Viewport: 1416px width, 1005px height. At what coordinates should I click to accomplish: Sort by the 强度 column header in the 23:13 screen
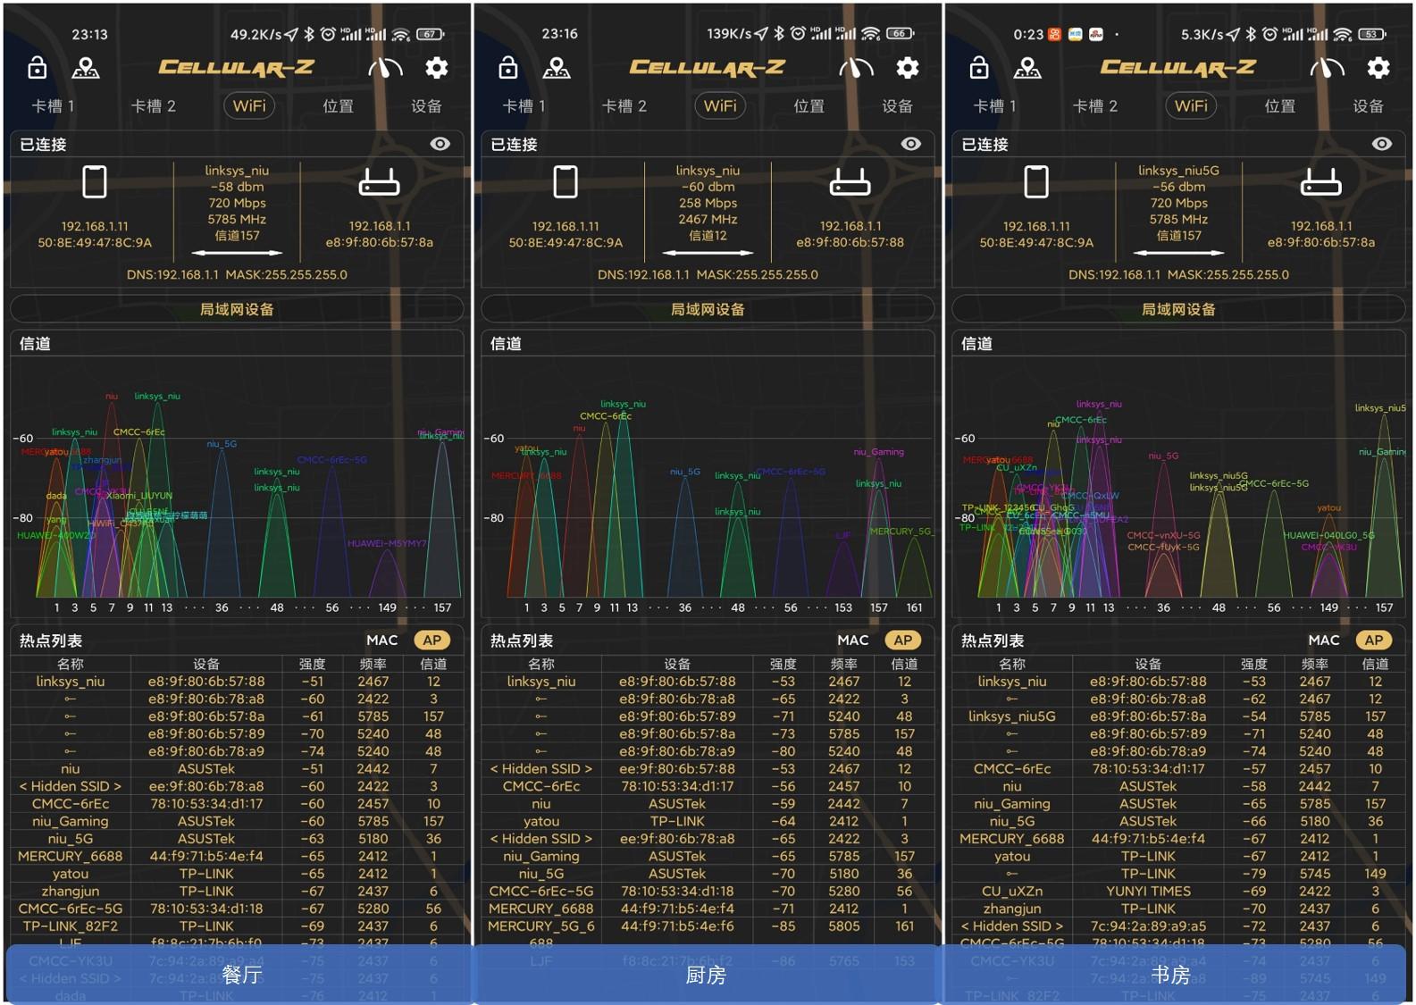(312, 664)
